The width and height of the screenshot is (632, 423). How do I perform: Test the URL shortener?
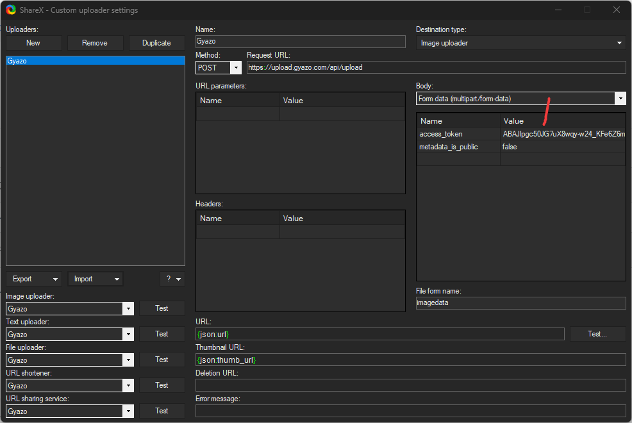click(x=162, y=385)
